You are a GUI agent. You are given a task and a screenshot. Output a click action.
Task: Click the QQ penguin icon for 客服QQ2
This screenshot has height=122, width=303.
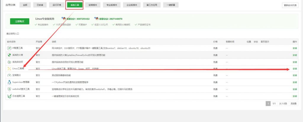click(x=96, y=18)
